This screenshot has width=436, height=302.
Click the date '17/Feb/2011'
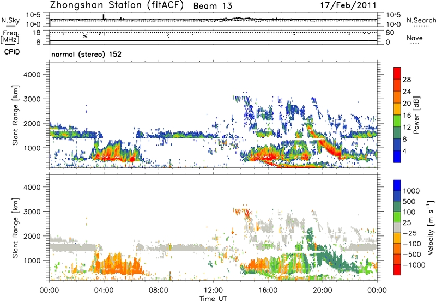pos(348,5)
